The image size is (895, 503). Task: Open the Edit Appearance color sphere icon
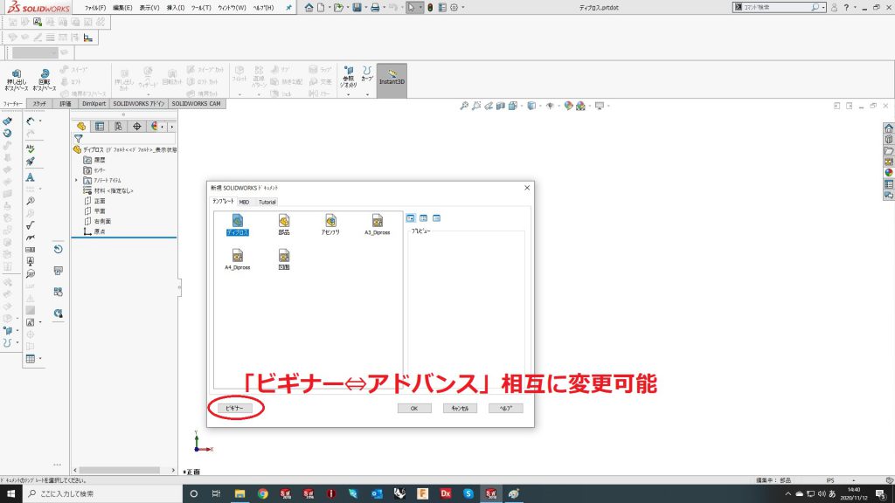point(568,106)
